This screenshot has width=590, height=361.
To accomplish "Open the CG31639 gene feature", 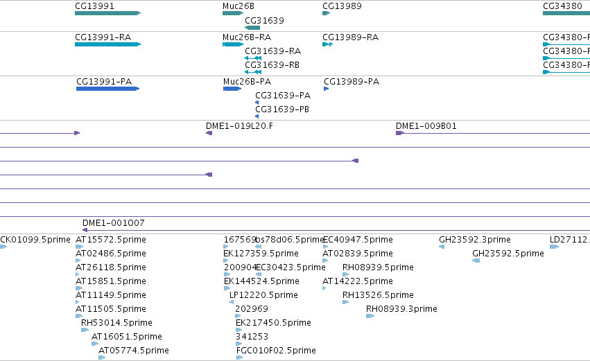I will pos(252,28).
